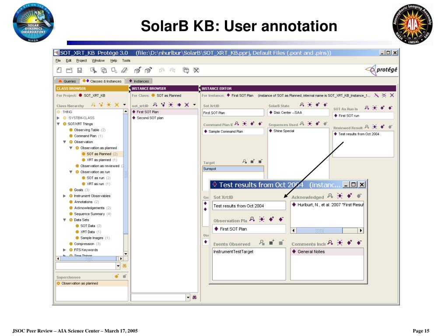This screenshot has width=448, height=336.
Task: Click Remove Instance icon for Comments Included
Action: (x=359, y=242)
